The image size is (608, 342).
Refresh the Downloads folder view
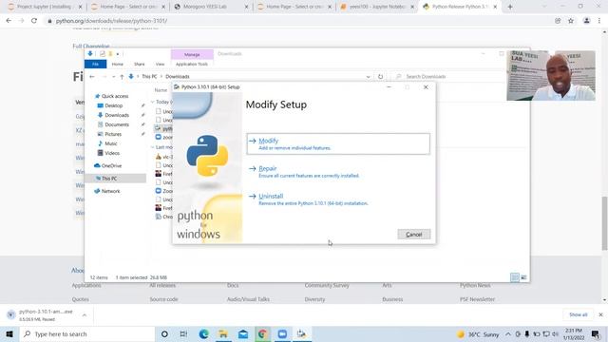[x=380, y=77]
